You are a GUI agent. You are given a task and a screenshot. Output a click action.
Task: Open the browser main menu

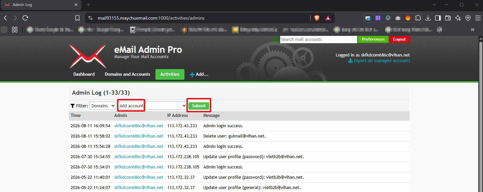coord(478,18)
